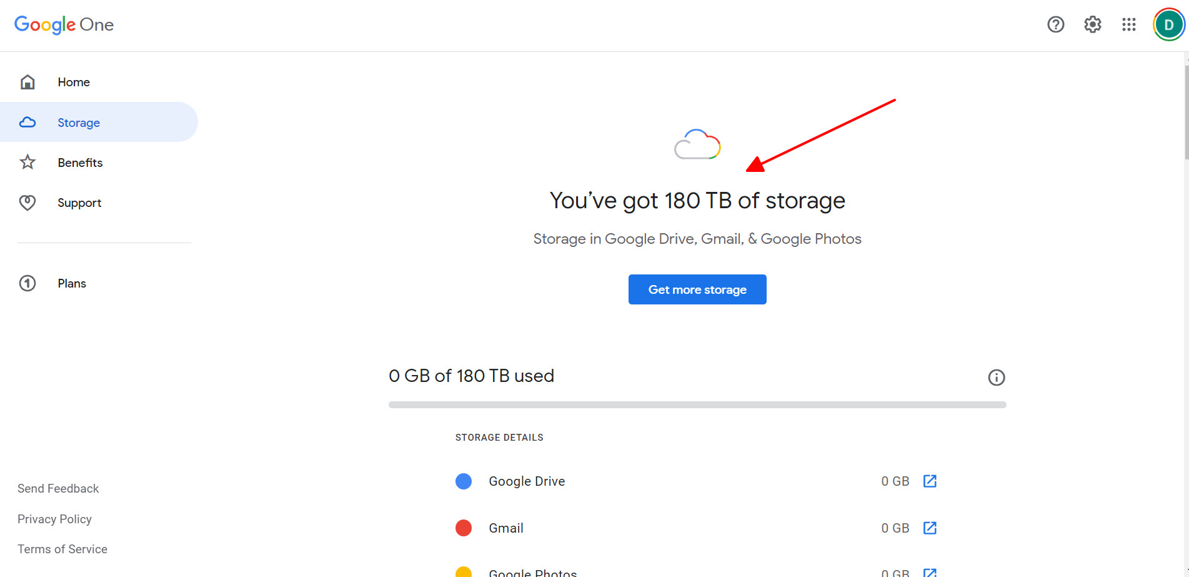Click the 0 GB value for Google Drive
Viewport: 1189px width, 577px height.
point(895,481)
